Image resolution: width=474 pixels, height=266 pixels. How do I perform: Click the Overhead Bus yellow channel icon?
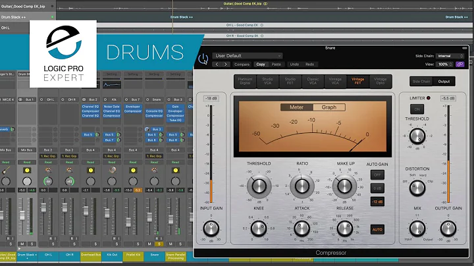[x=90, y=171]
